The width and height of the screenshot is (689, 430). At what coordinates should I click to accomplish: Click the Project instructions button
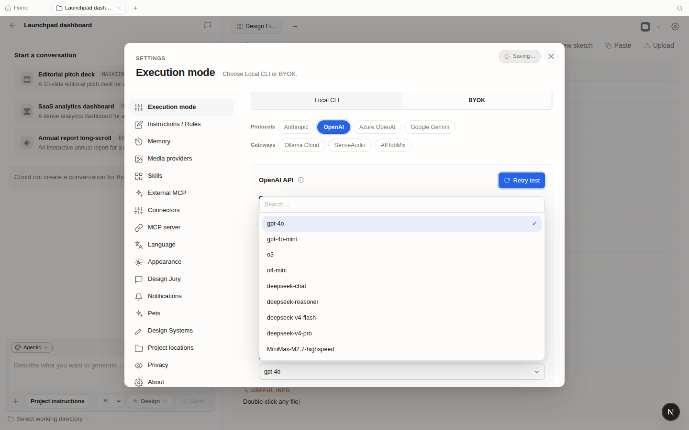[x=57, y=401]
